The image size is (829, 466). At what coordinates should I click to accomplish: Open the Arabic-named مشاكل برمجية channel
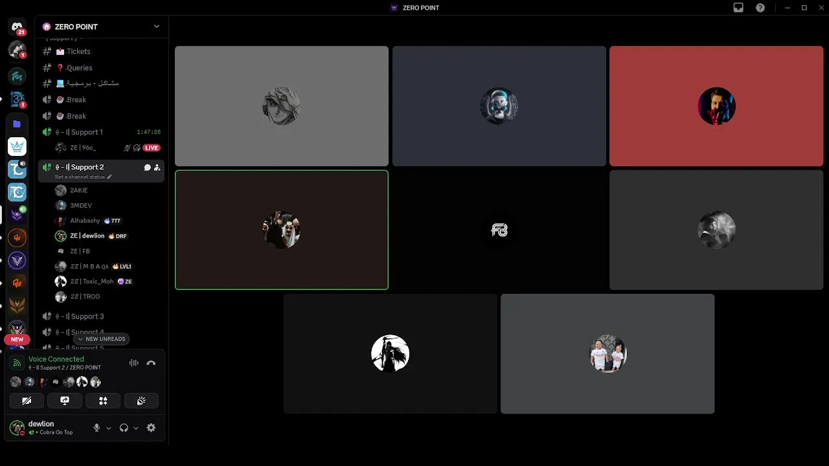[101, 83]
